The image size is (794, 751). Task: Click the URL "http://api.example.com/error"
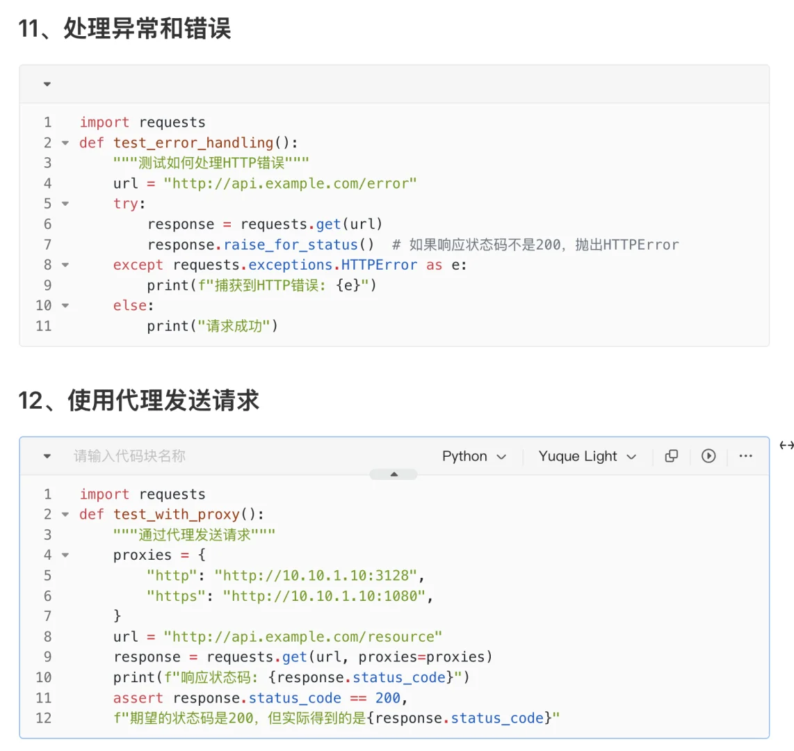click(290, 184)
